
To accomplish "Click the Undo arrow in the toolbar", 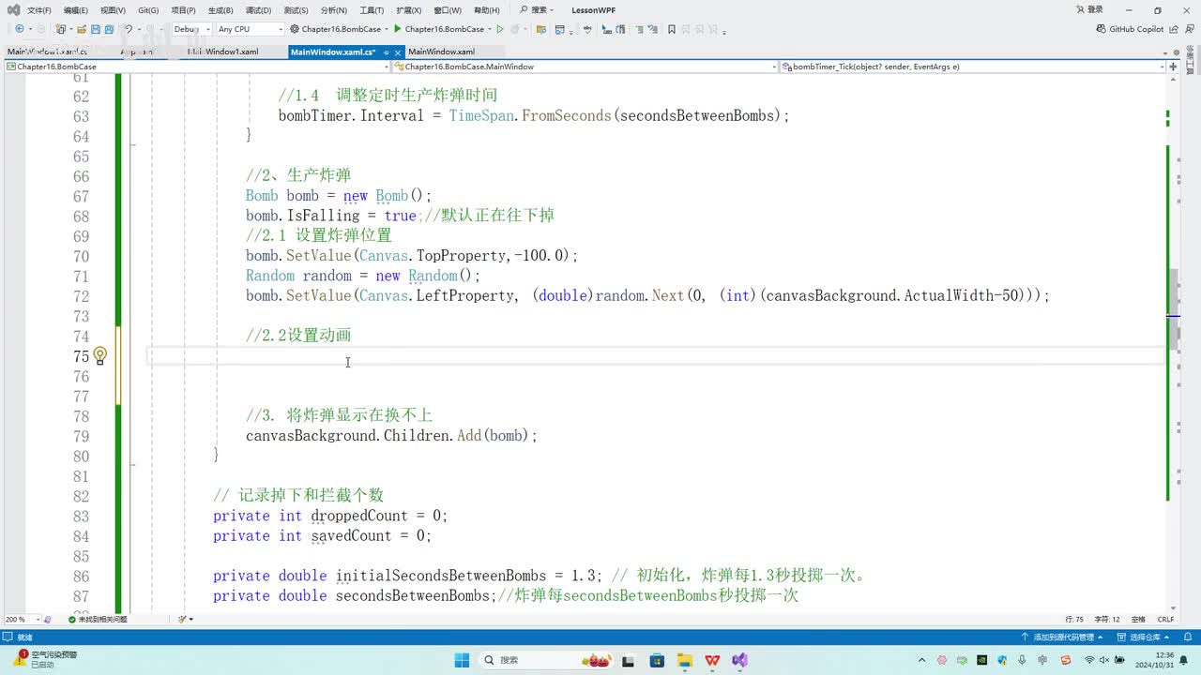I will [x=129, y=29].
